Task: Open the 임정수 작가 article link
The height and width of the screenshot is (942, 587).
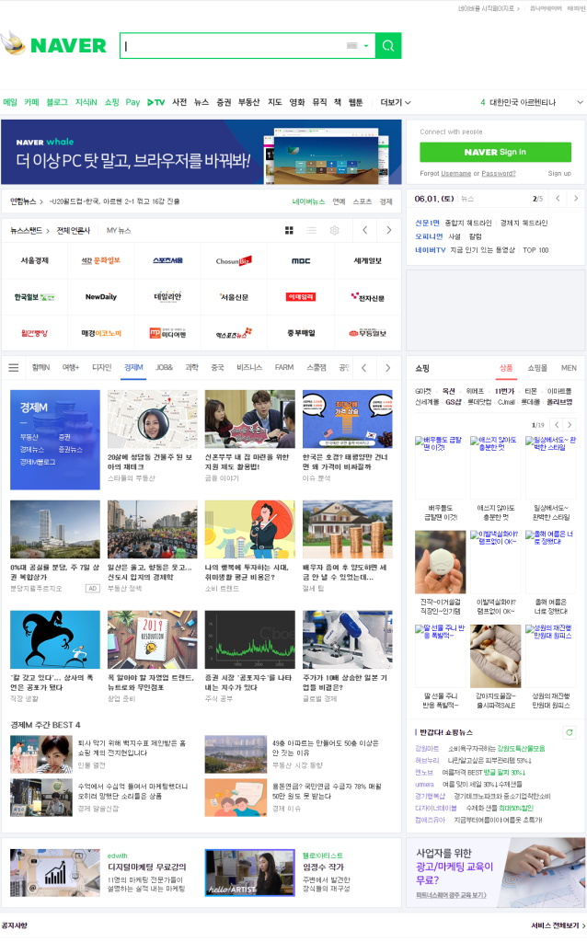Action: pyautogui.click(x=323, y=867)
